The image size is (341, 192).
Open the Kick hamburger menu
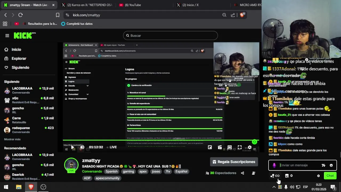pyautogui.click(x=7, y=35)
